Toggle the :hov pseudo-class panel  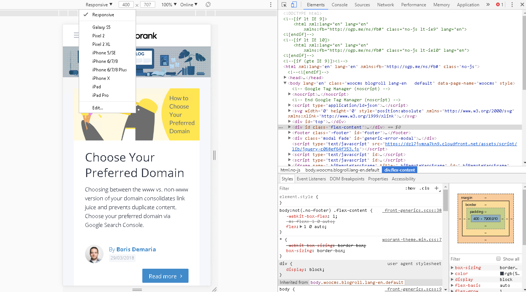click(410, 188)
